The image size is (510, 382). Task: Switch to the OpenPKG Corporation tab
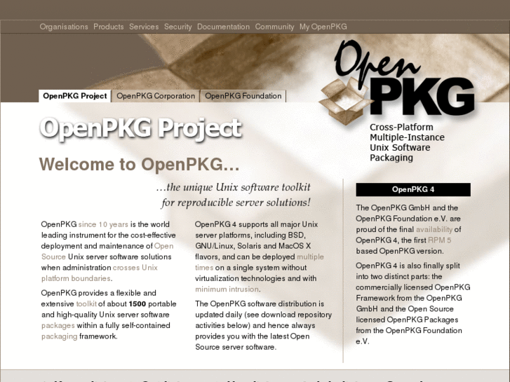click(156, 96)
